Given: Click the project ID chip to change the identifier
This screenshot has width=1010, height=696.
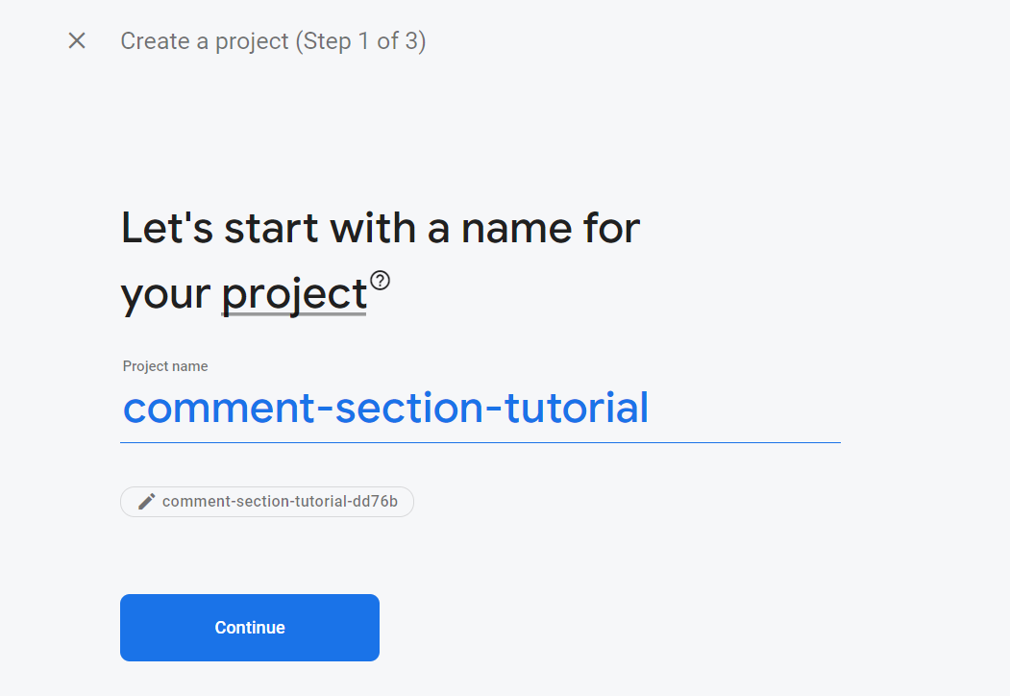Looking at the screenshot, I should click(x=267, y=501).
